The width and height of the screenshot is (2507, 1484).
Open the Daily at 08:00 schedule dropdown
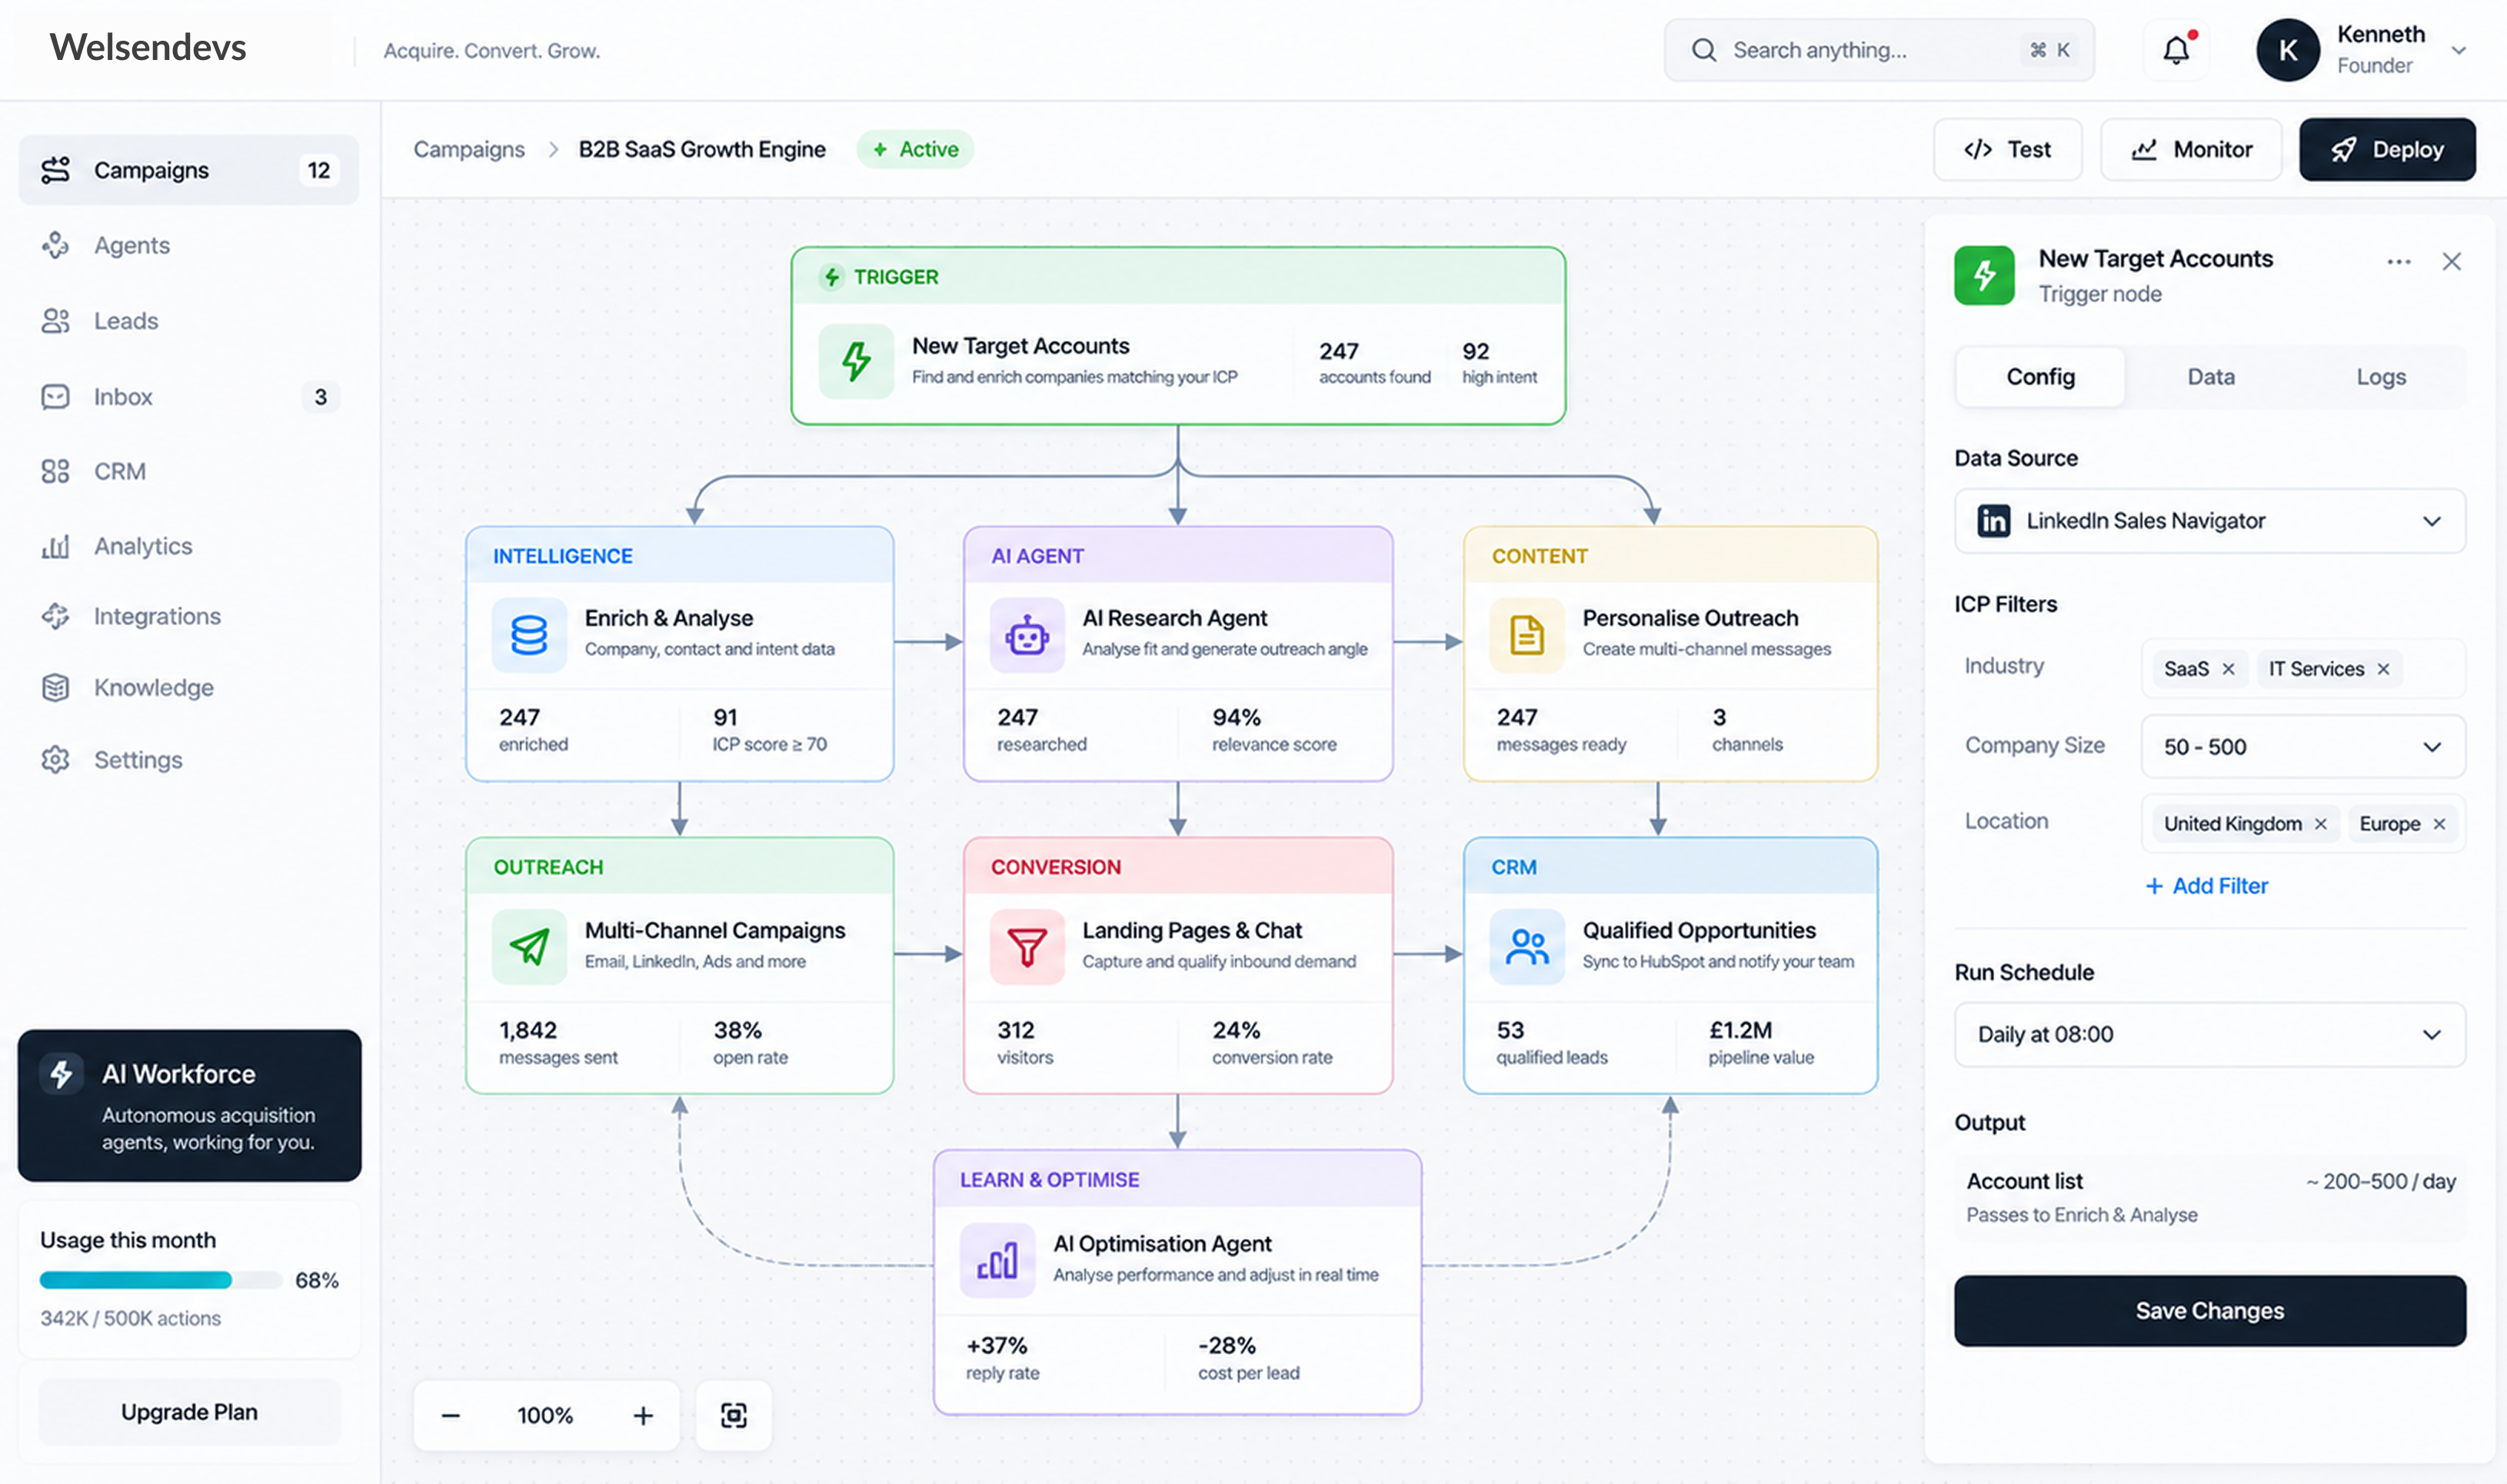[2209, 1034]
